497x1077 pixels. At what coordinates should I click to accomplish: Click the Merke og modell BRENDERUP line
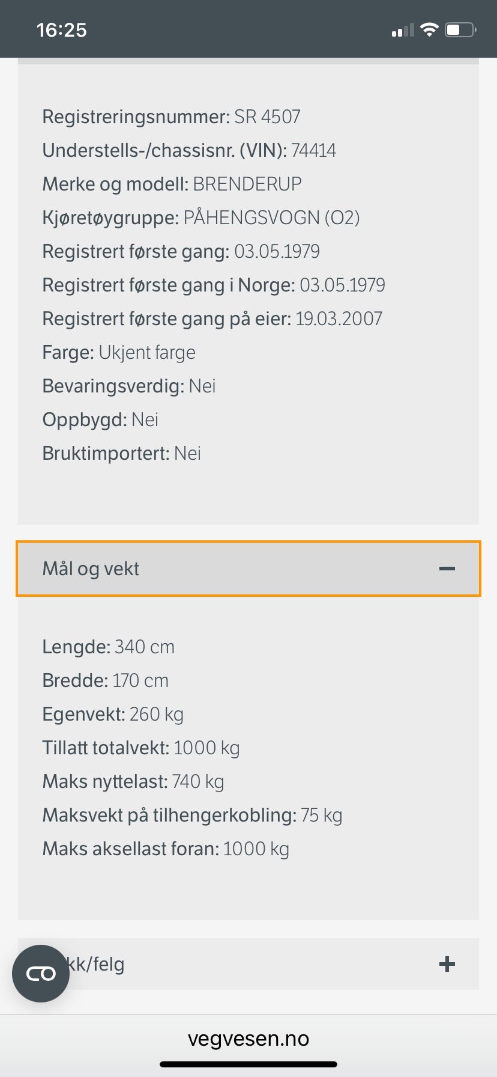(x=172, y=184)
